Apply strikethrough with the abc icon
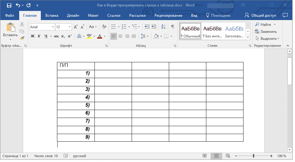 (x=56, y=36)
